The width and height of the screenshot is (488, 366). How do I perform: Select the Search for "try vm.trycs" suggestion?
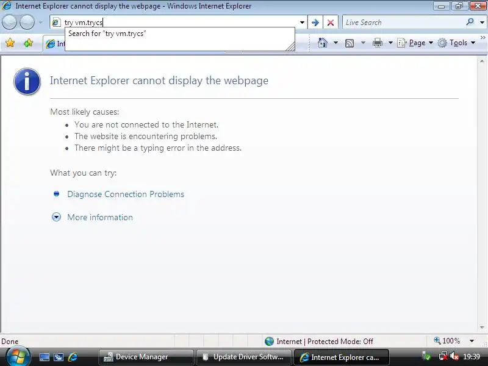179,34
